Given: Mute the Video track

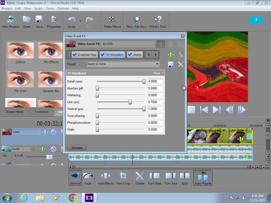Looking at the screenshot, I should coord(53,132).
